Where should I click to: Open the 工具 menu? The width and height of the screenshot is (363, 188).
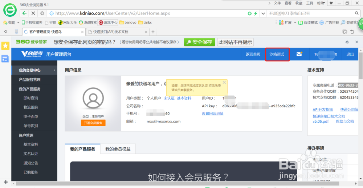coord(310,3)
